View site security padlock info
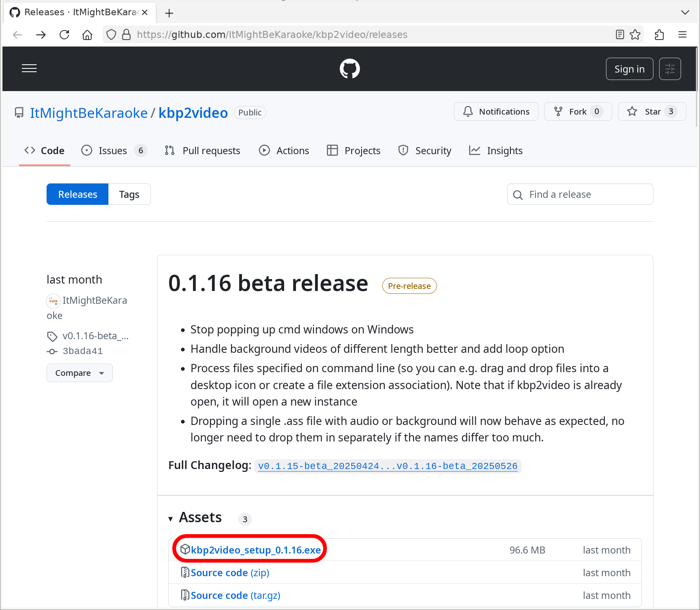Image resolution: width=700 pixels, height=610 pixels. (x=127, y=35)
